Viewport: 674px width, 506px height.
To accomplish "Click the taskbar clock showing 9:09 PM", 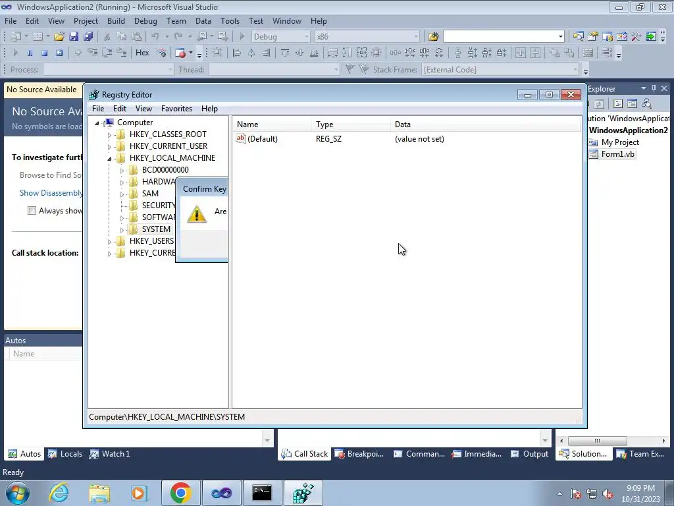I will pos(640,493).
